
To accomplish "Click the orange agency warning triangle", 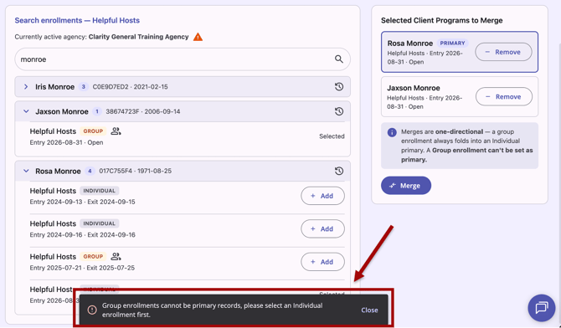I will pos(198,37).
